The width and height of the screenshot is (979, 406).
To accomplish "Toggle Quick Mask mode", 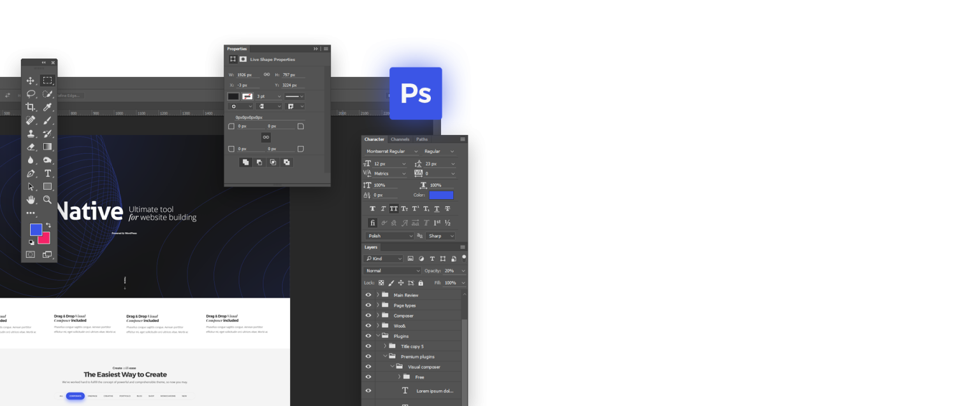I will (x=30, y=255).
